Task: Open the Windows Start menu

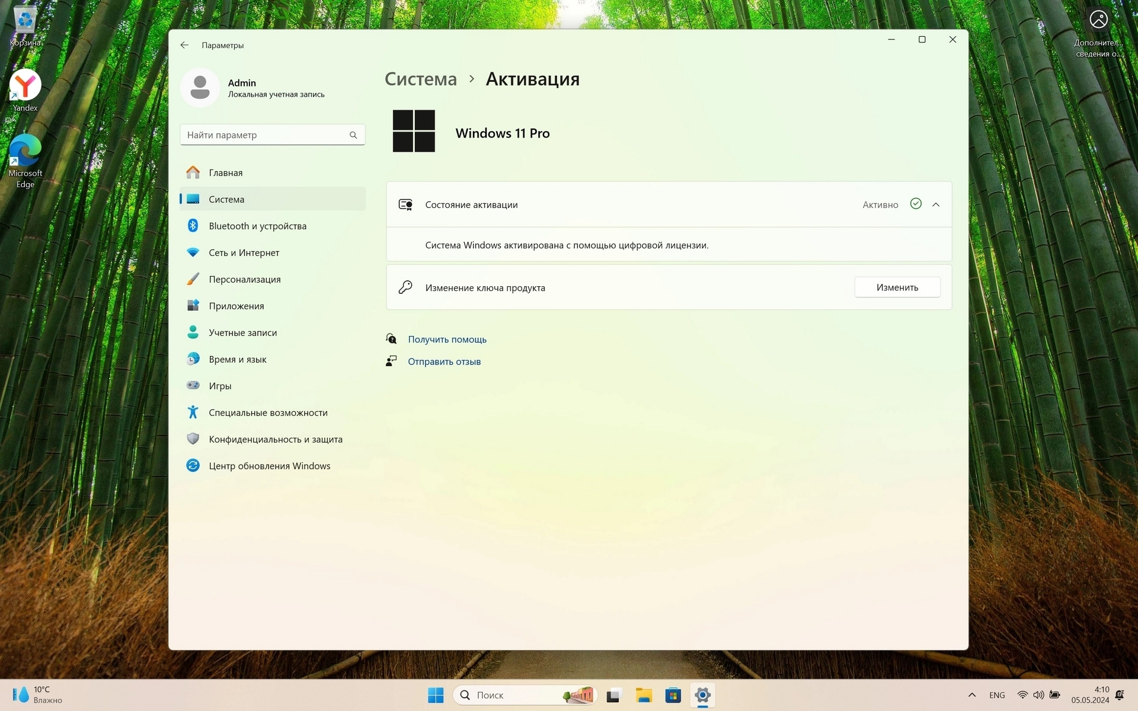Action: (436, 695)
